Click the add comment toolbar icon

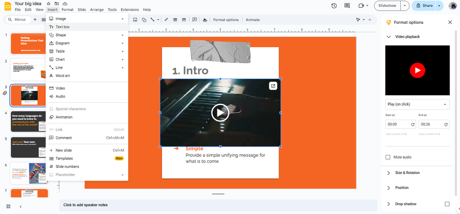pyautogui.click(x=194, y=20)
